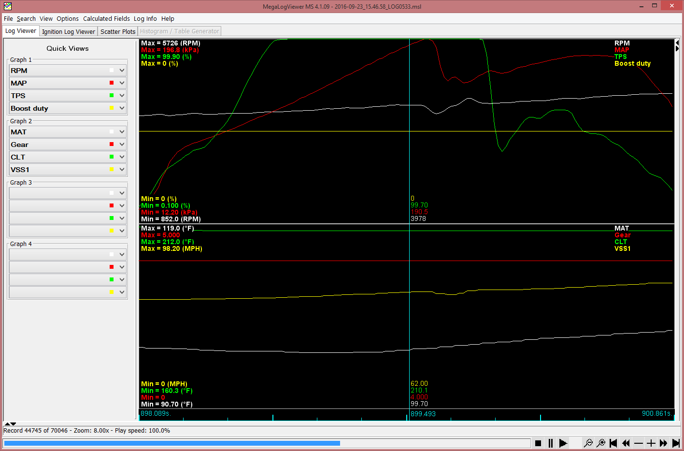This screenshot has width=684, height=451.
Task: Jump to the beginning of the log
Action: (613, 443)
